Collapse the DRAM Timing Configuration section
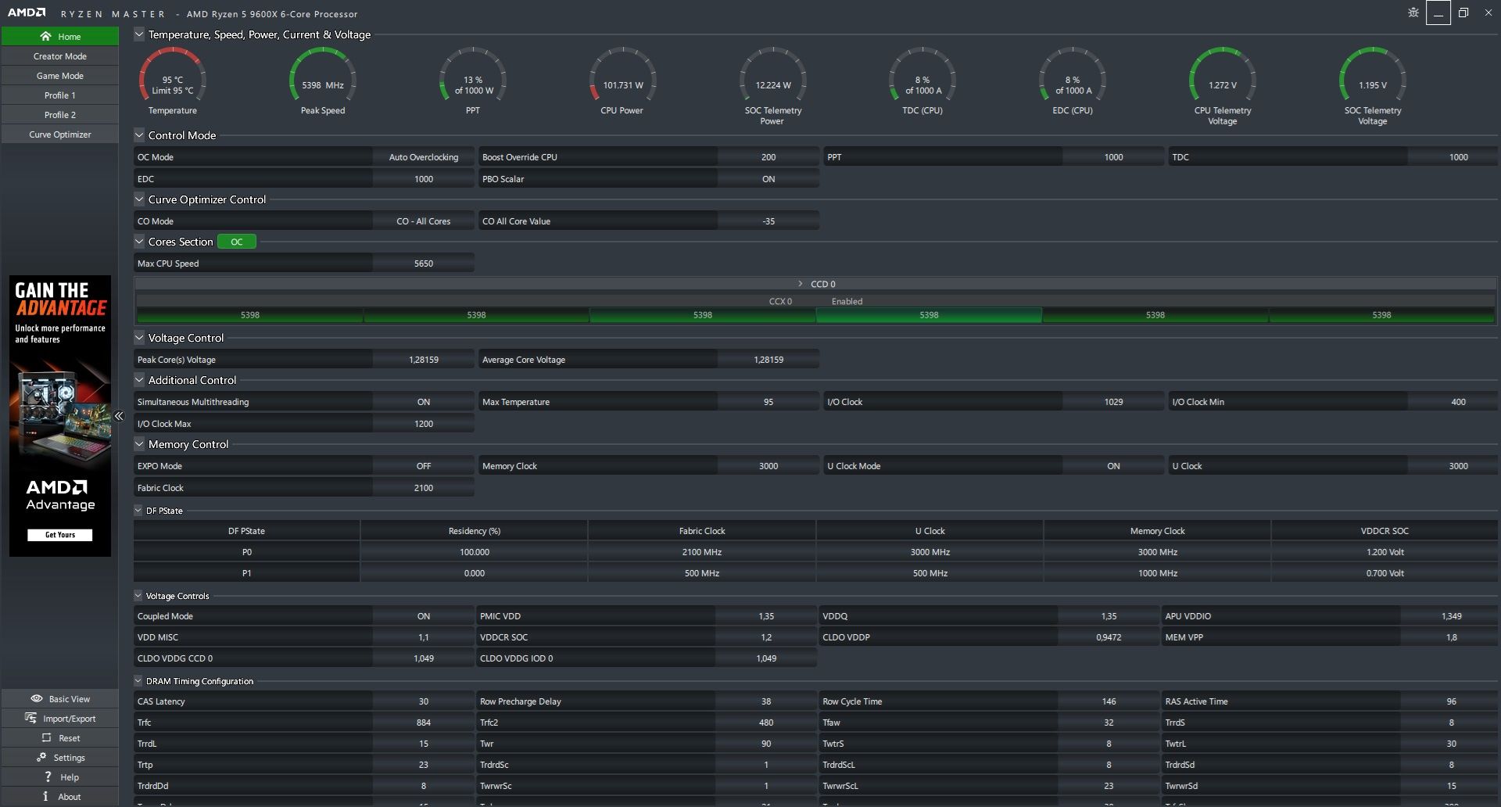The image size is (1501, 807). pyautogui.click(x=138, y=681)
